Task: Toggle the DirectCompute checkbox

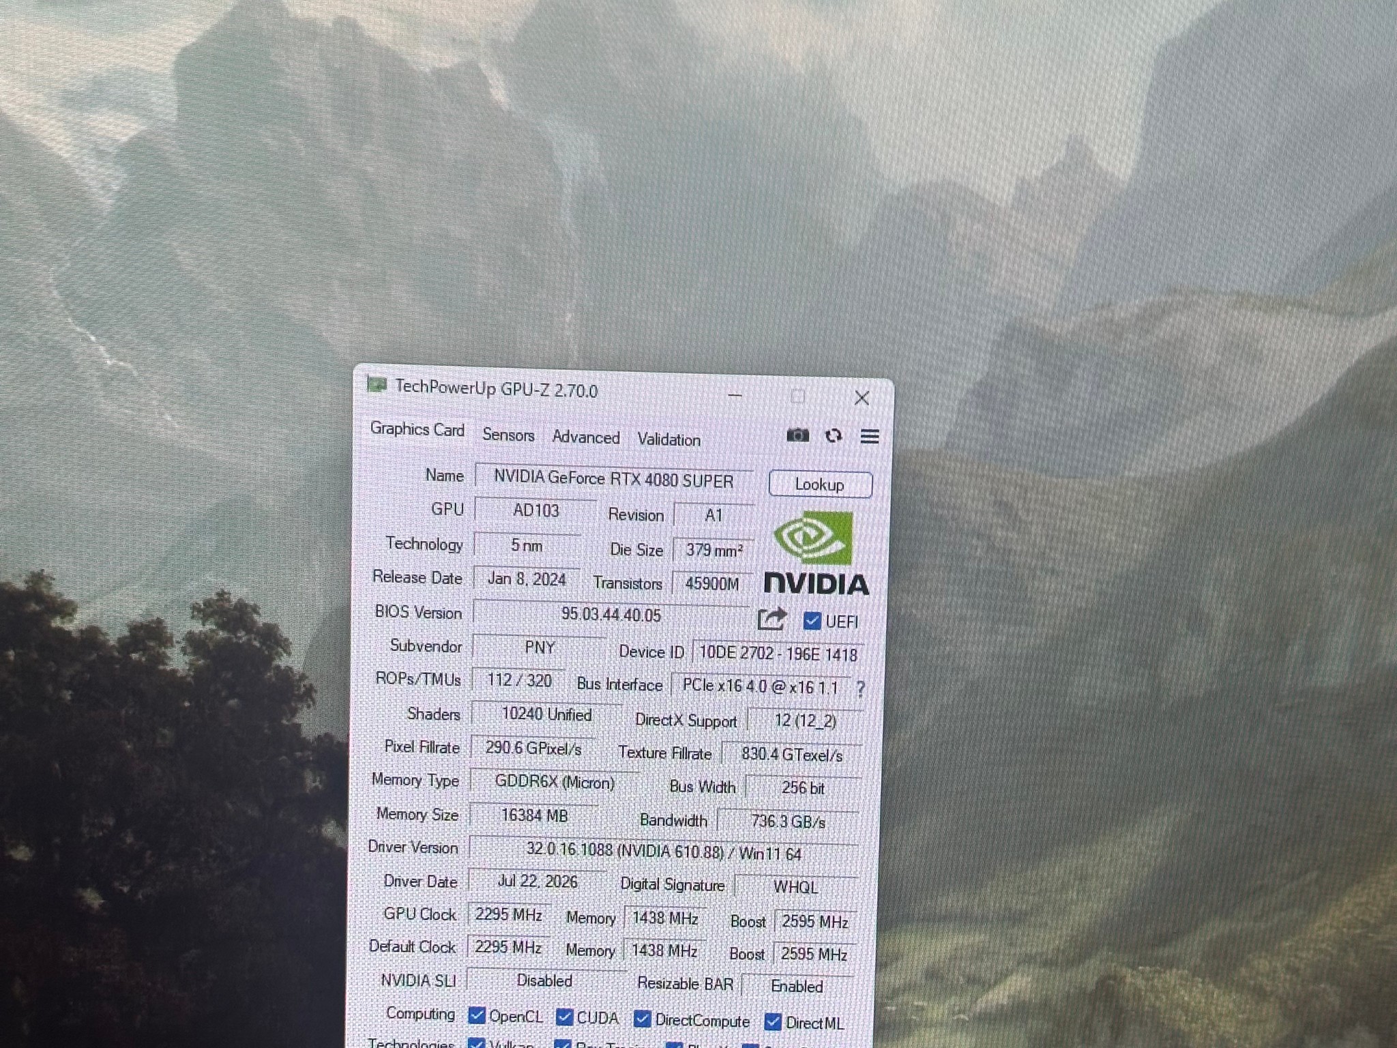Action: (x=642, y=1019)
